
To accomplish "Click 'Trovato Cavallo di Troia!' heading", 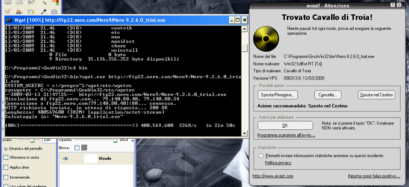I will [x=327, y=18].
